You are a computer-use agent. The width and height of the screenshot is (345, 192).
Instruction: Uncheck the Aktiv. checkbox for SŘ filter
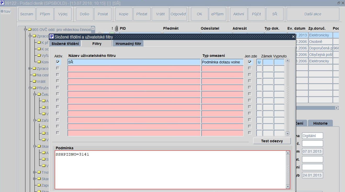(x=58, y=62)
